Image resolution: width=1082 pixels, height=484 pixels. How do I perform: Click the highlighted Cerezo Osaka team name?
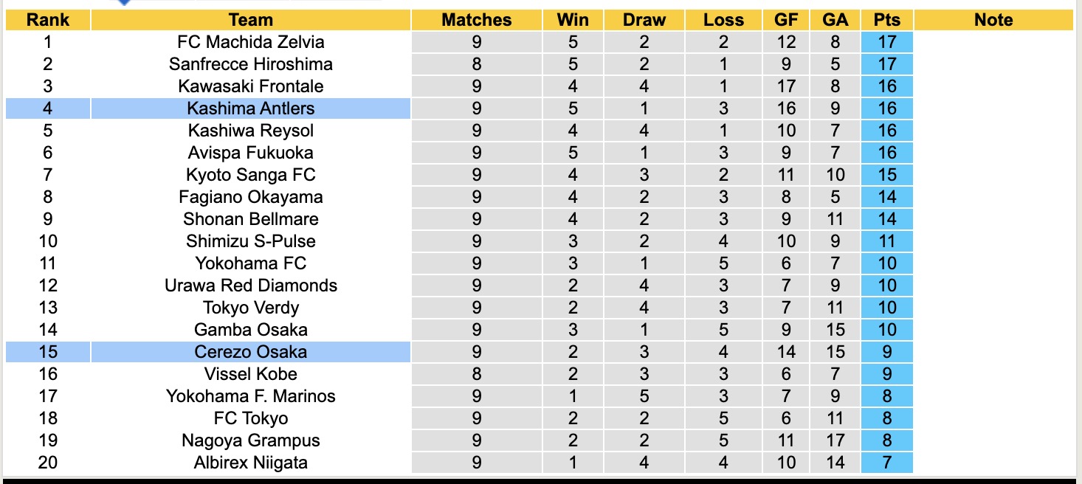[250, 352]
